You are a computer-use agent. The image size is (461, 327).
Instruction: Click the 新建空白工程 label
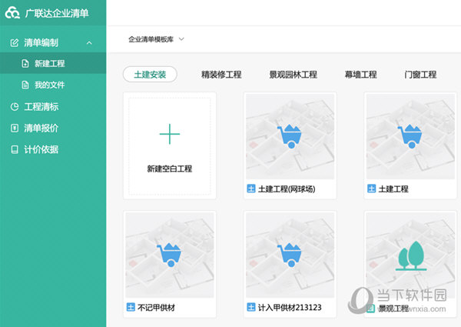point(170,169)
